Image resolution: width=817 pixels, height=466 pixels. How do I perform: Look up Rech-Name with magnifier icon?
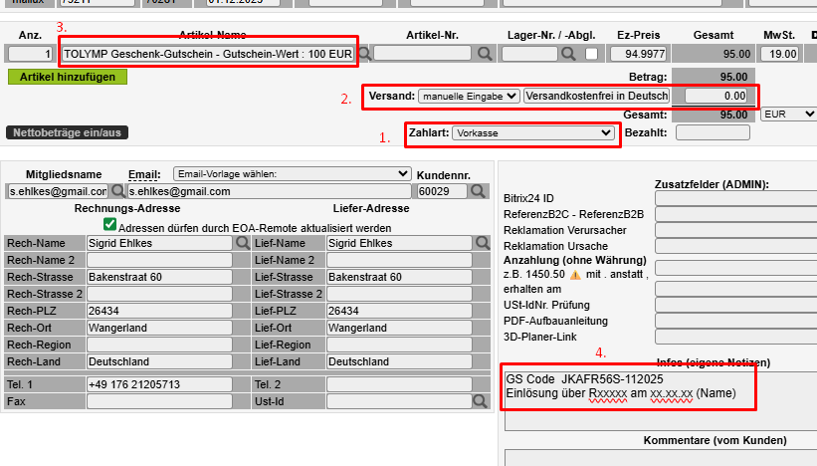coord(242,242)
